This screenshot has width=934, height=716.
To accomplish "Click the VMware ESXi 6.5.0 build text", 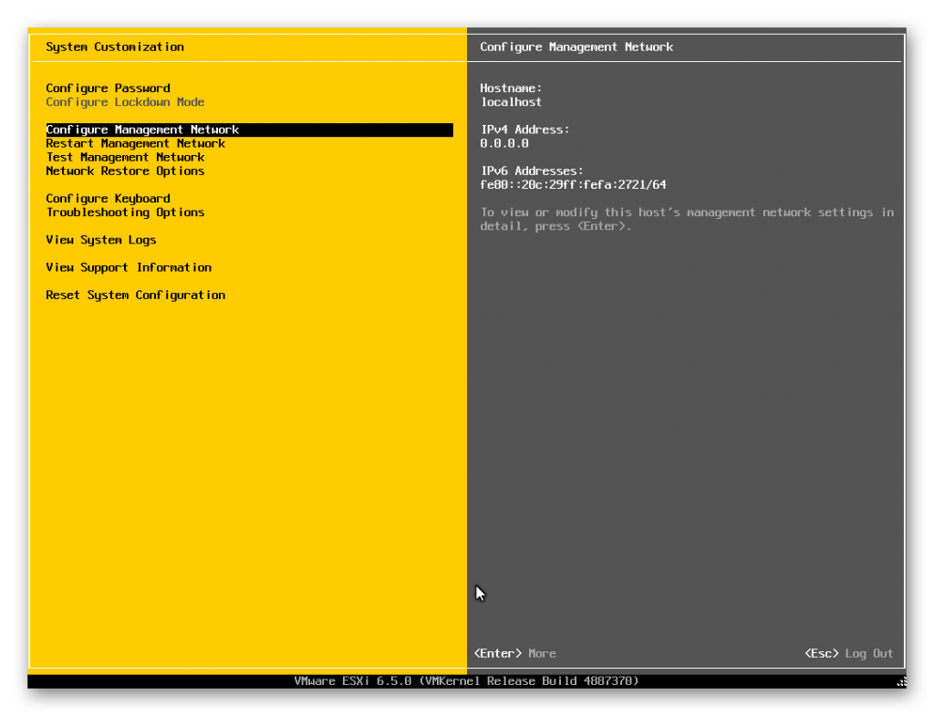I will point(466,680).
